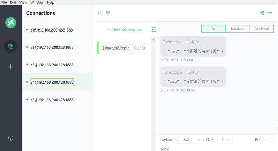Select connection s4@192.168.200.128:1883

pos(57,82)
